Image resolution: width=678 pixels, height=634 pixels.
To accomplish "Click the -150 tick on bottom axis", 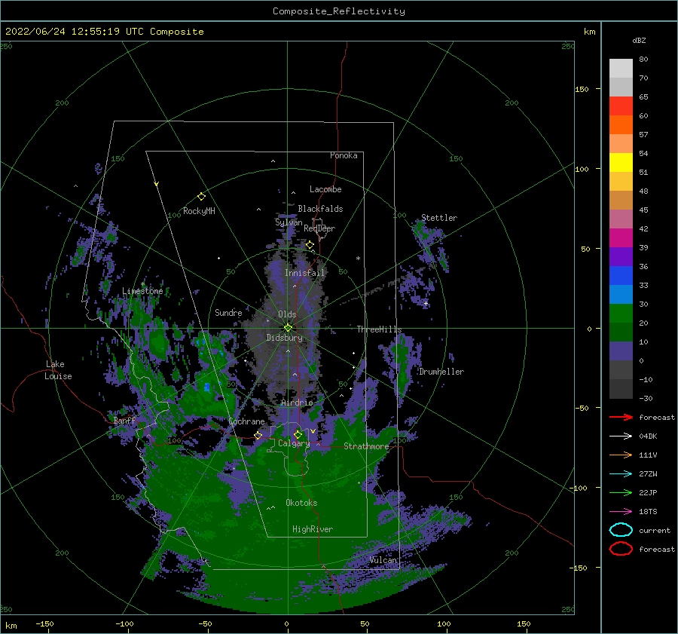I will coord(44,624).
